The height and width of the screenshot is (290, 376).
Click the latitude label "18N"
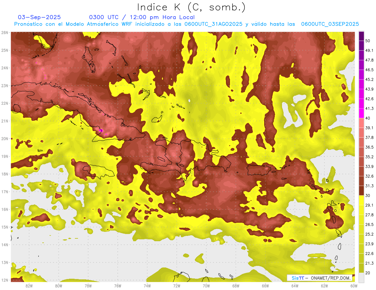point(4,174)
